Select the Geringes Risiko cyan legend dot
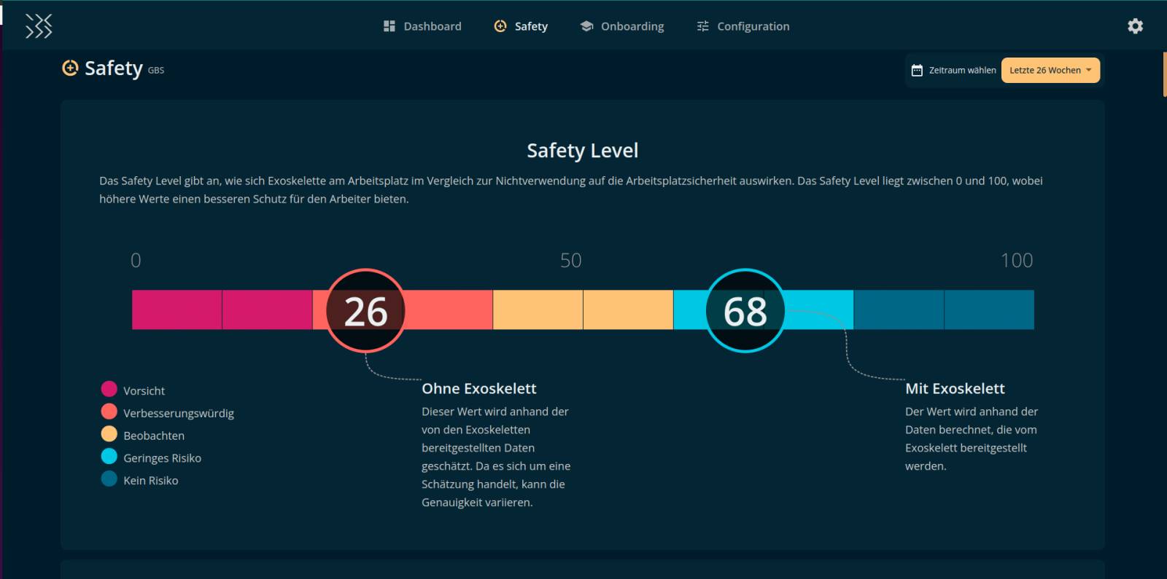 (109, 457)
